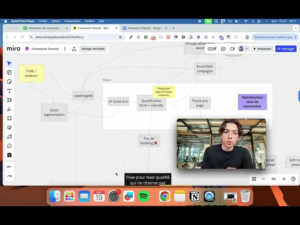The image size is (300, 225).
Task: Open the comments chat panel icon
Action: [x=223, y=49]
